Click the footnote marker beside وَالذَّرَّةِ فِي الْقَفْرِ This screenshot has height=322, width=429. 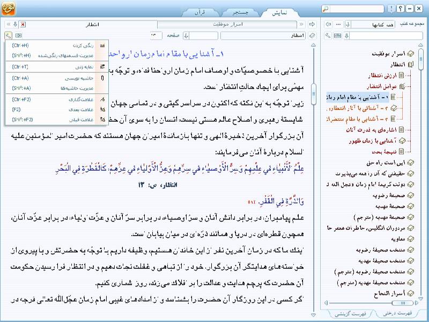point(252,202)
